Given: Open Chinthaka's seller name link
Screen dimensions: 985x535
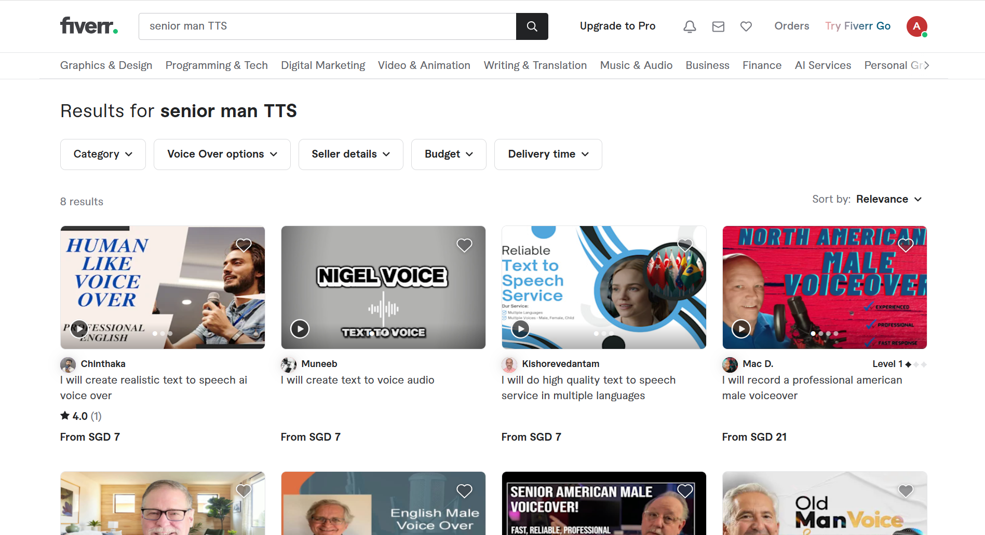Looking at the screenshot, I should [103, 364].
